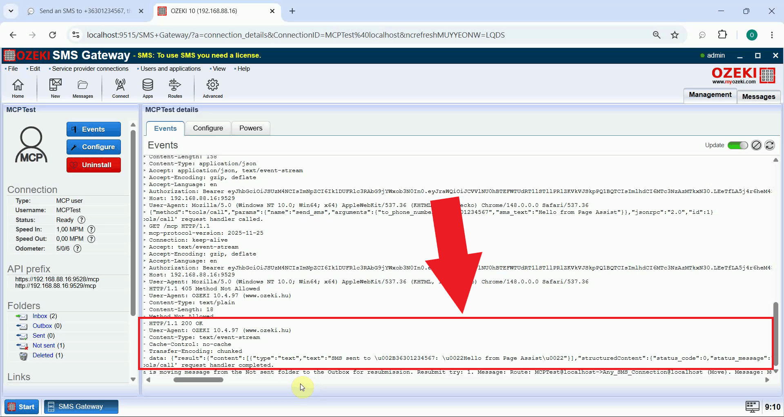Image resolution: width=784 pixels, height=417 pixels.
Task: Click the SMS Gateway taskbar button
Action: pyautogui.click(x=81, y=407)
